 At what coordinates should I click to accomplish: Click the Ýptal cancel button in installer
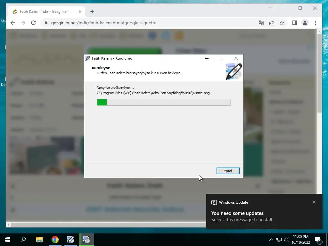(228, 171)
